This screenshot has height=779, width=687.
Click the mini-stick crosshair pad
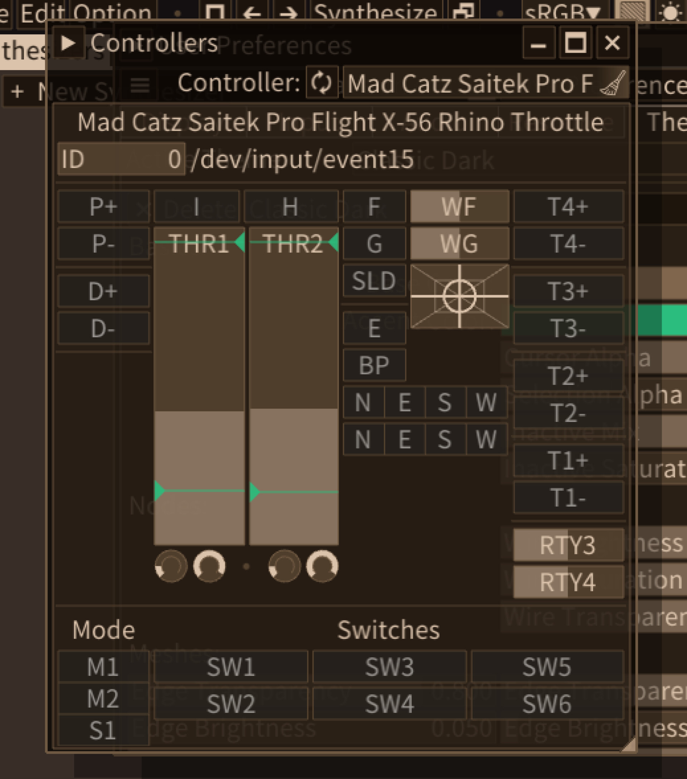coord(460,296)
